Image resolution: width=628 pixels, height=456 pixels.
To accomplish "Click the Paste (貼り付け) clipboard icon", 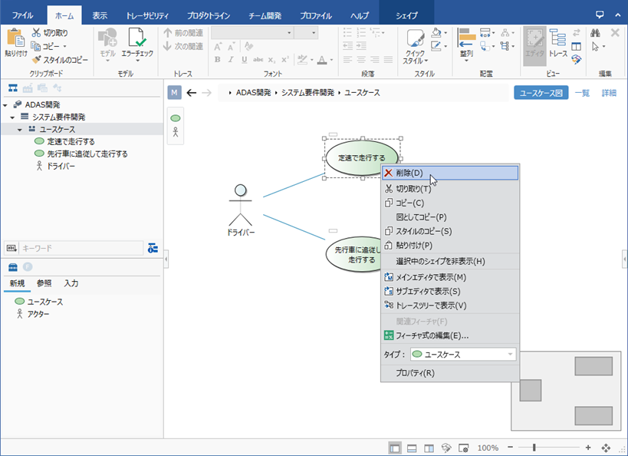I will click(x=15, y=38).
